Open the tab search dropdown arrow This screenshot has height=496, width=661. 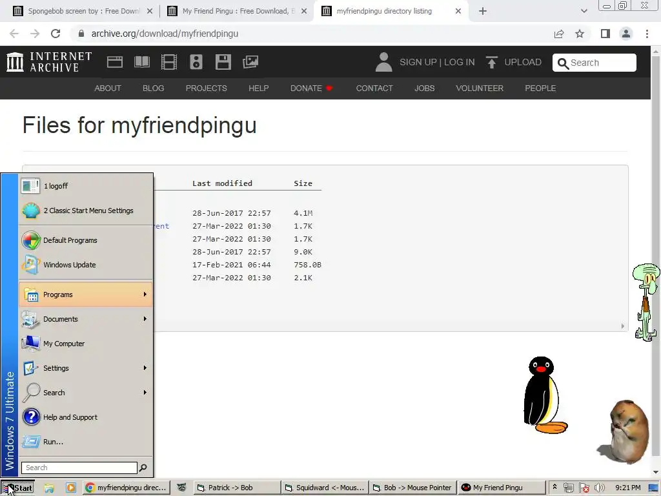(584, 11)
